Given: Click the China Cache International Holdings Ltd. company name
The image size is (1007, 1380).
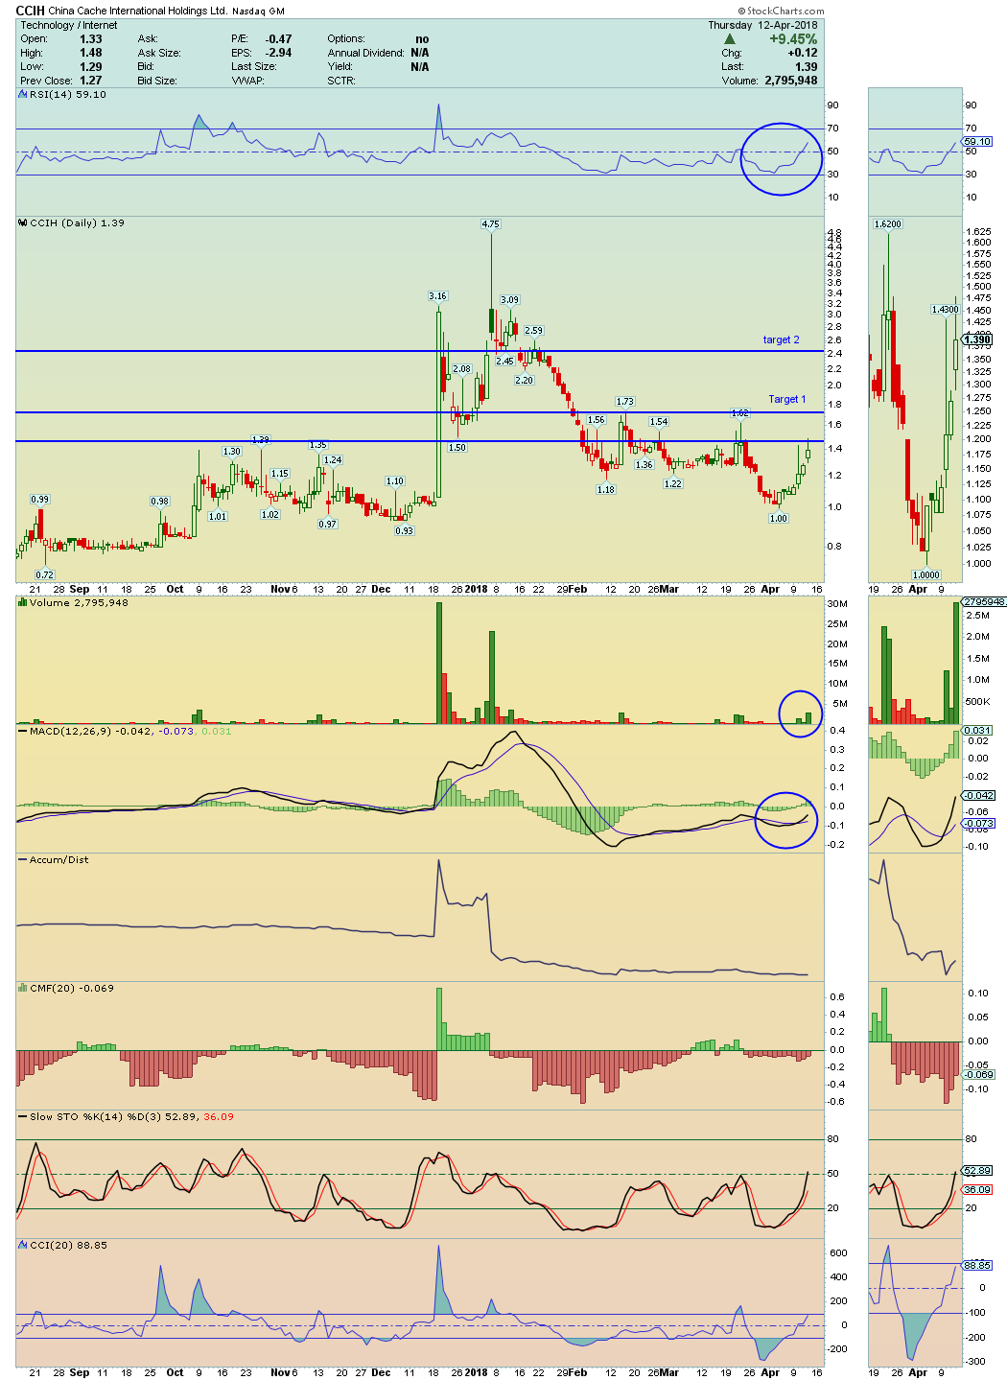Looking at the screenshot, I should tap(138, 12).
